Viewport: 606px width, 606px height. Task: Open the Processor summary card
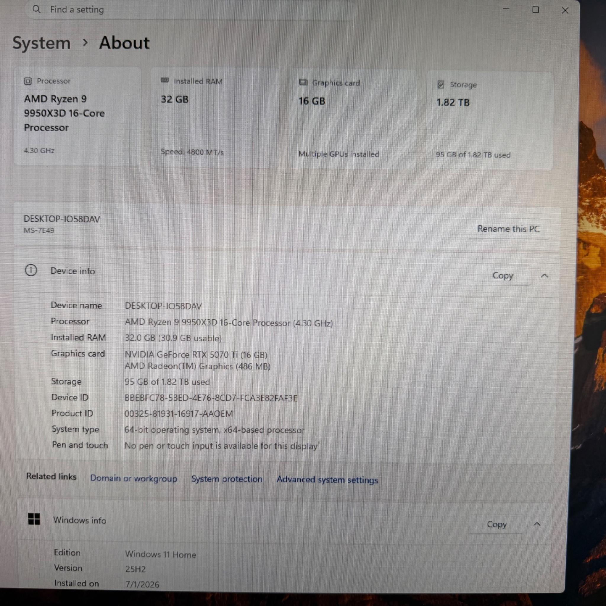point(78,116)
